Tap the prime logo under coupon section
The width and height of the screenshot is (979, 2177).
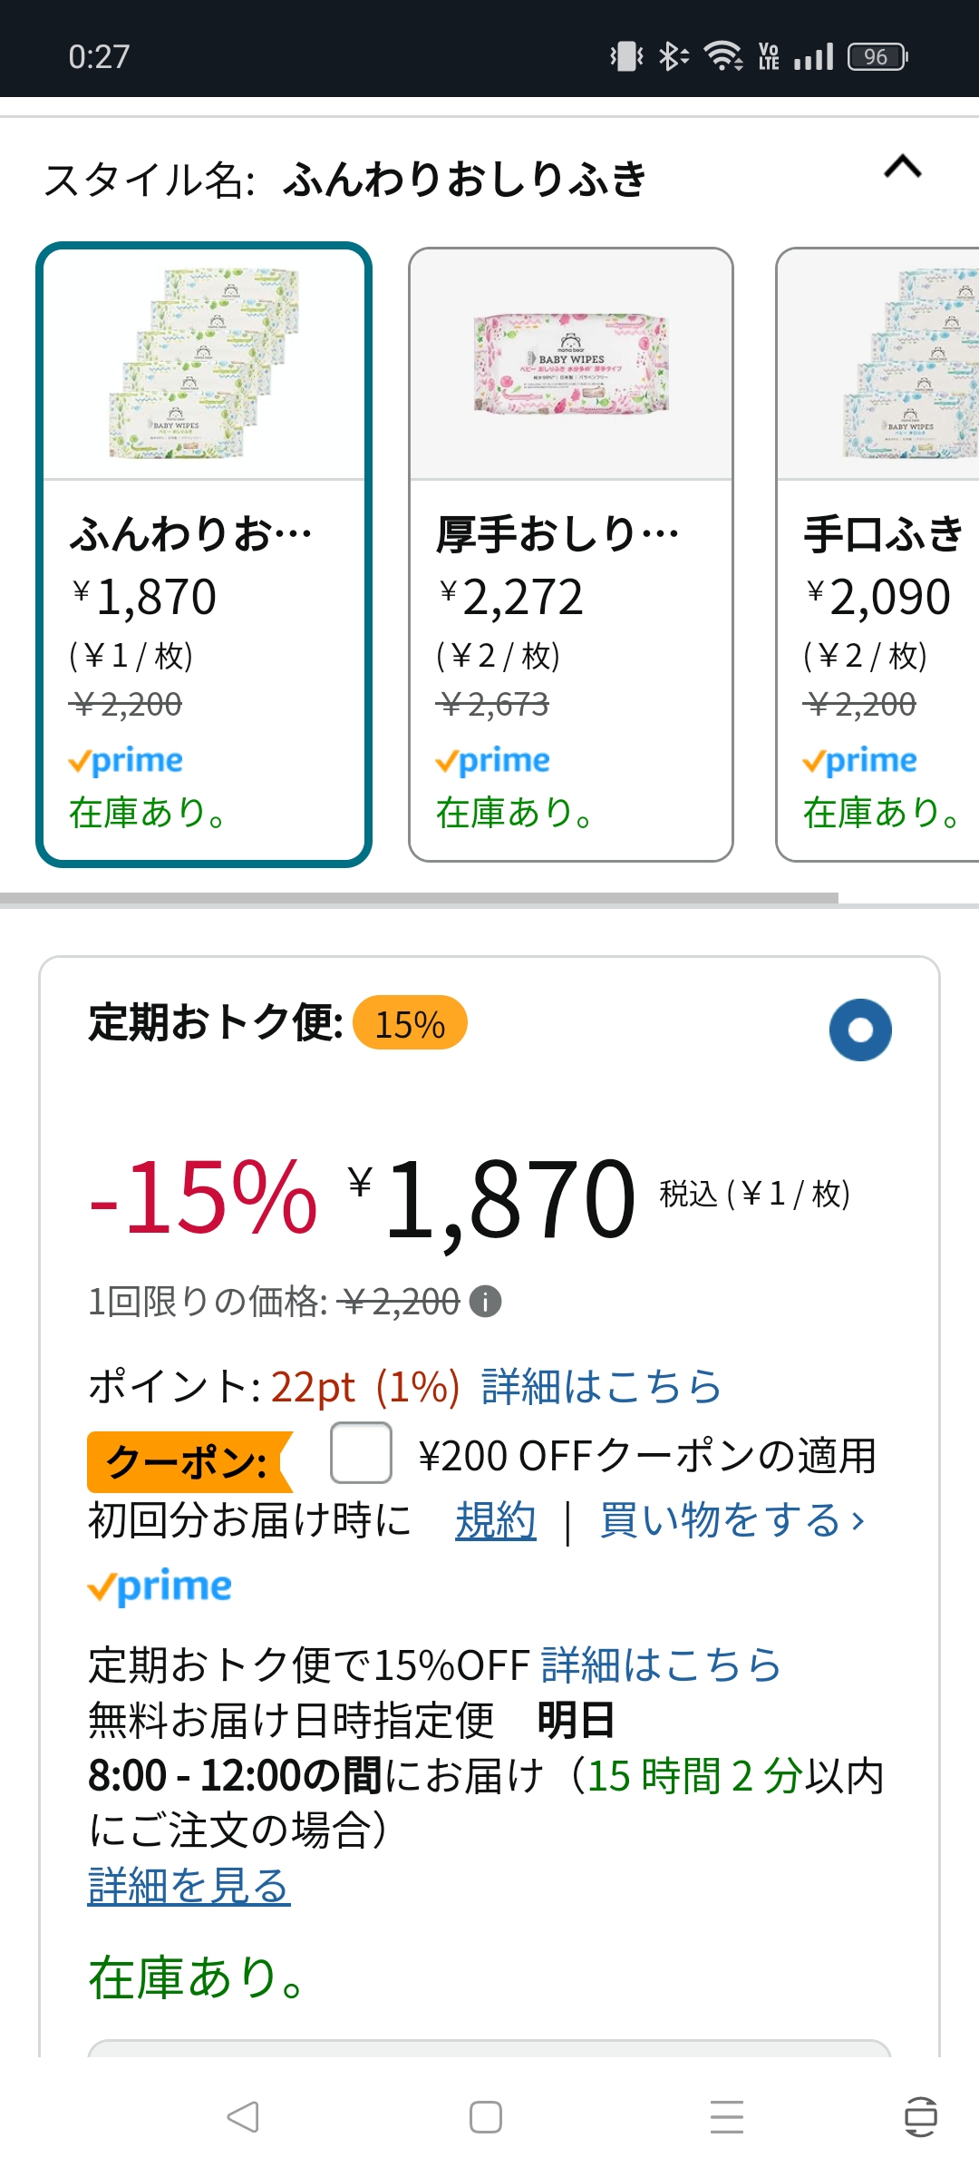160,1587
